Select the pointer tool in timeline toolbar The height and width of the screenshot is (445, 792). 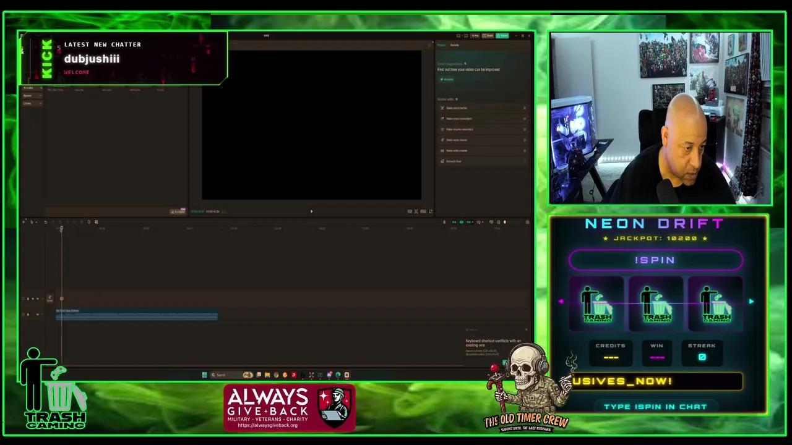(32, 222)
